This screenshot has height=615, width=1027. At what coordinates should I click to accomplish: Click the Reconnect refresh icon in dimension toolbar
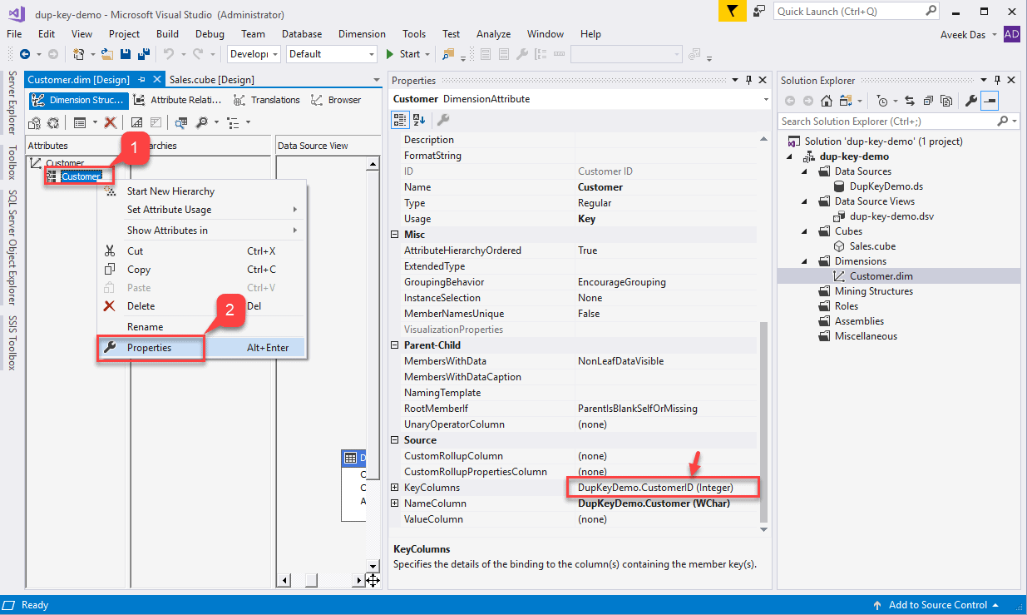click(x=52, y=122)
